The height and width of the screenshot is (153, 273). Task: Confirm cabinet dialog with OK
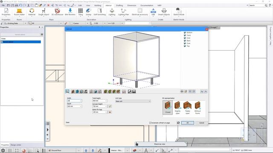(188, 123)
